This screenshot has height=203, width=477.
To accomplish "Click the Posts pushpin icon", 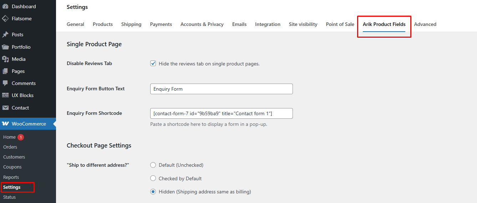I will pyautogui.click(x=5, y=34).
